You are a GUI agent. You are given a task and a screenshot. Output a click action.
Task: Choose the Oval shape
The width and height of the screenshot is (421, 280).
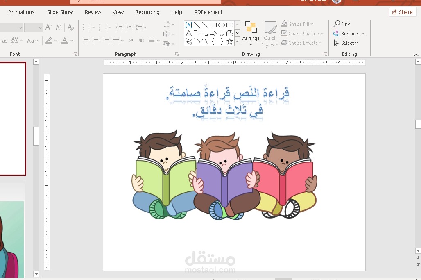[222, 25]
